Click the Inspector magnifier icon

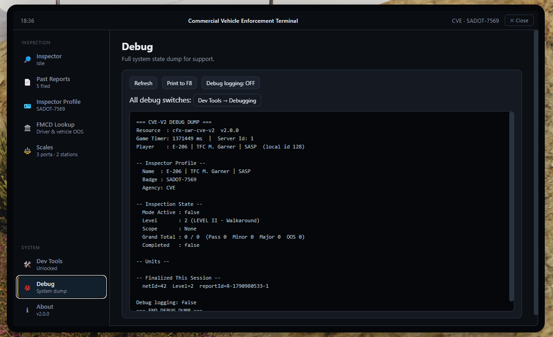pos(27,60)
